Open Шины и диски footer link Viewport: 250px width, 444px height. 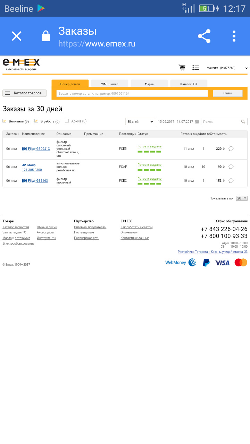click(x=47, y=227)
